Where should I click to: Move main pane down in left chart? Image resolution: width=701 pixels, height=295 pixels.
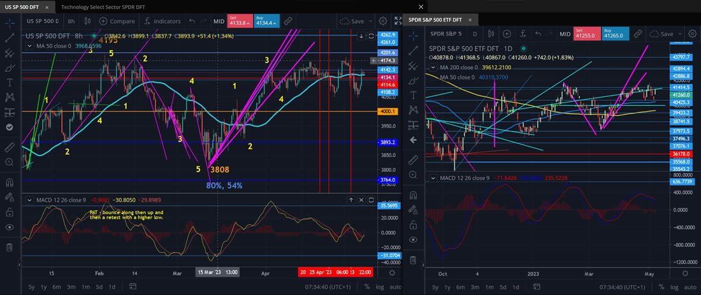(361, 36)
